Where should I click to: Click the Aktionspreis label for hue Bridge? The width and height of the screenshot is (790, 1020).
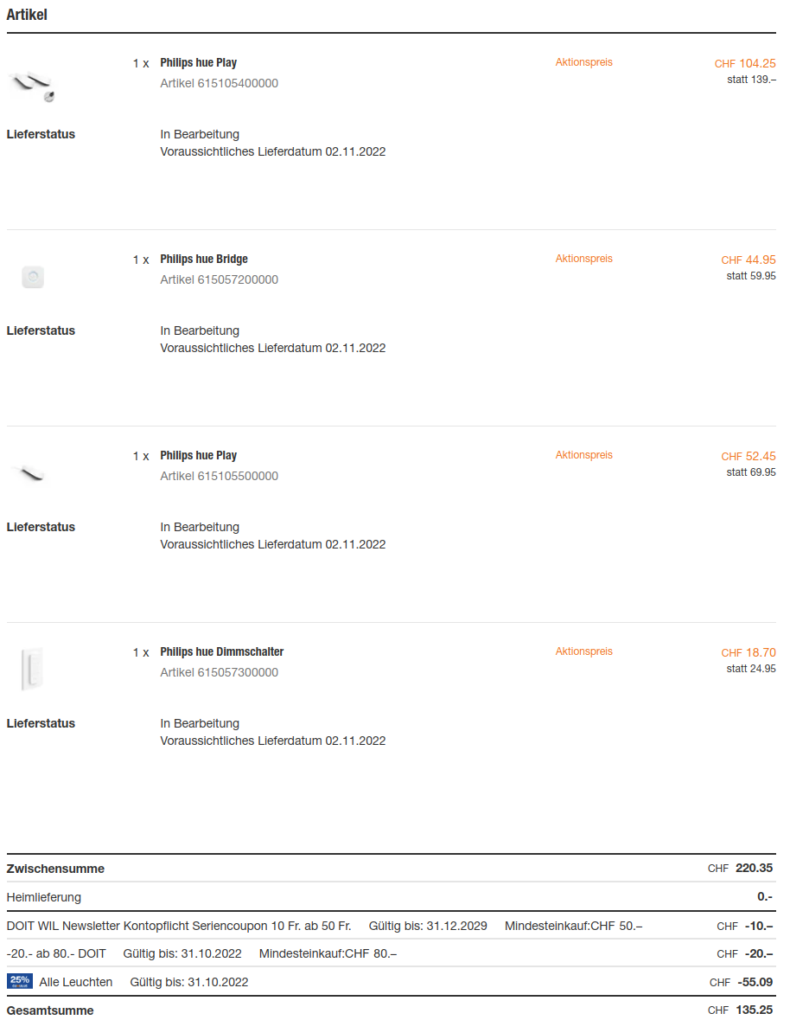tap(583, 259)
